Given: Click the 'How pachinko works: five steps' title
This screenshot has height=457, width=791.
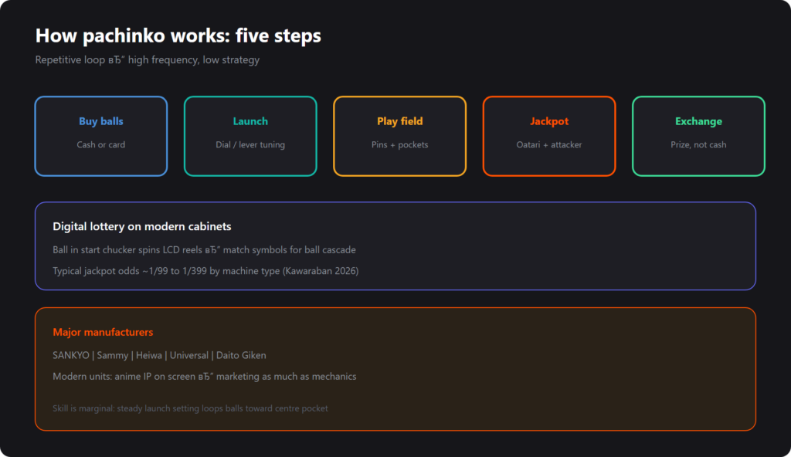Looking at the screenshot, I should point(178,36).
